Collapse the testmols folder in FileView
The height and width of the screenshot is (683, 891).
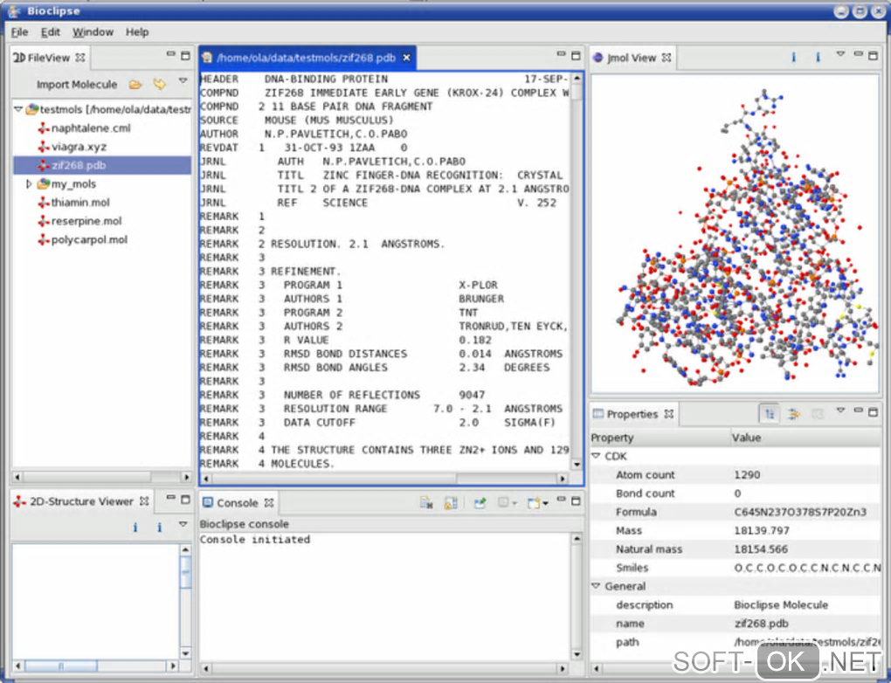[18, 110]
